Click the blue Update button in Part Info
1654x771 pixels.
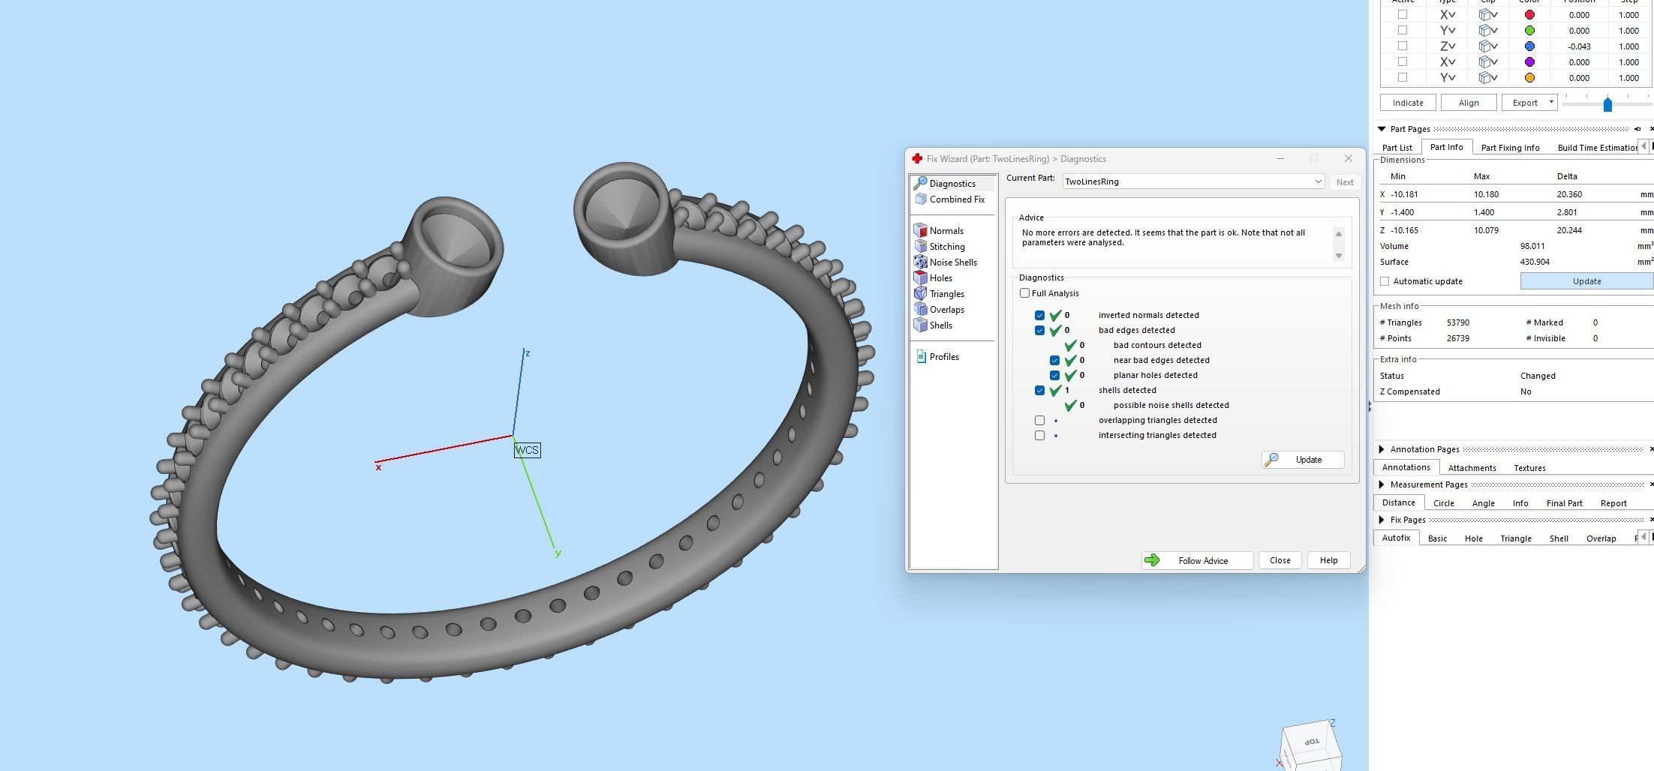coord(1586,281)
